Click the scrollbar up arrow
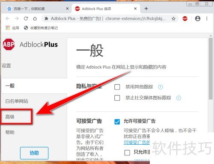214x164 pixels. coord(211,36)
